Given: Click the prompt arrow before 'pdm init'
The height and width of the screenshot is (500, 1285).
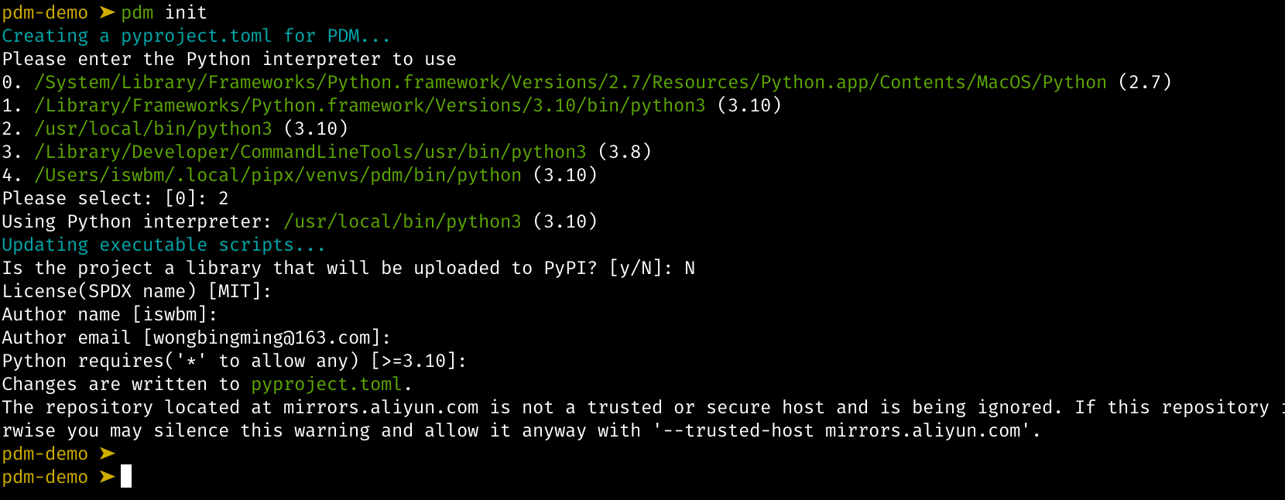Looking at the screenshot, I should pos(107,13).
